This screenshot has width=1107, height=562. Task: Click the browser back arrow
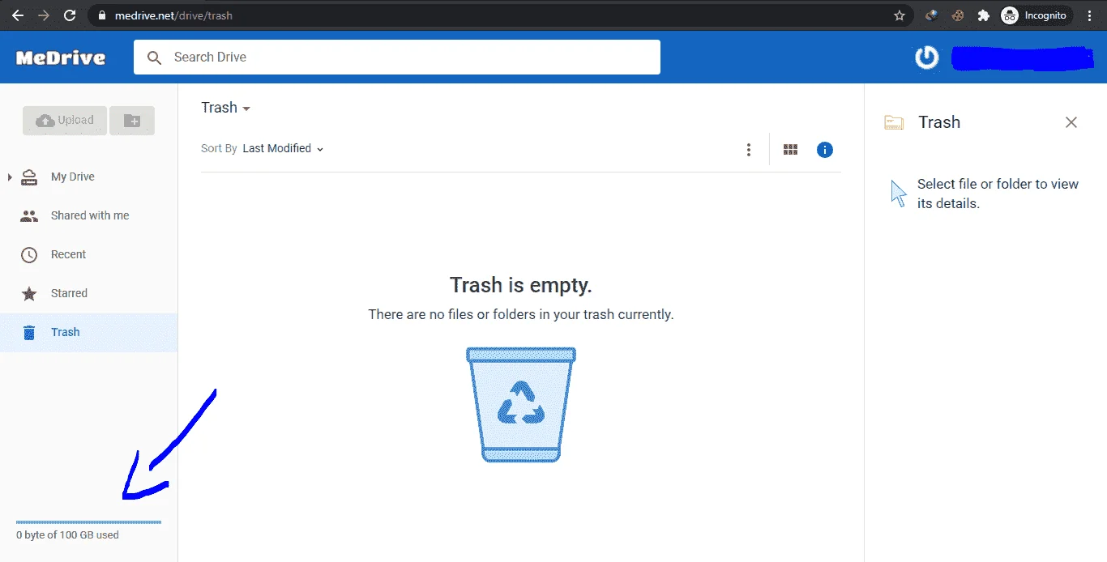pos(18,15)
